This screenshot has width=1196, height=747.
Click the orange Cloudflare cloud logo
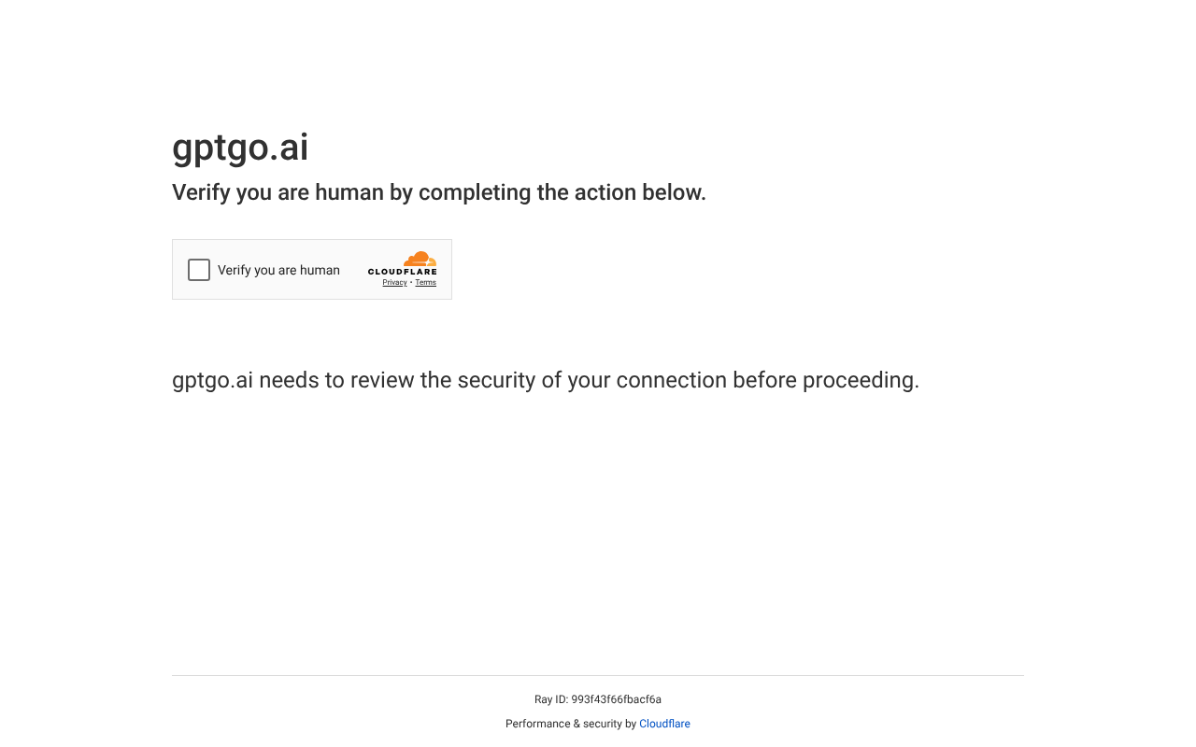click(x=420, y=259)
